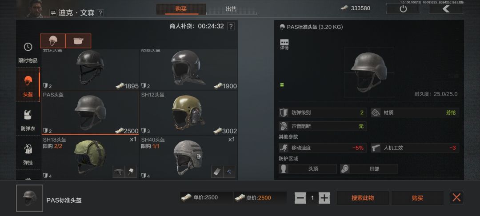Viewport: 480px width, 216px height.
Task: Click the help icon beside restock timer
Action: (x=231, y=26)
